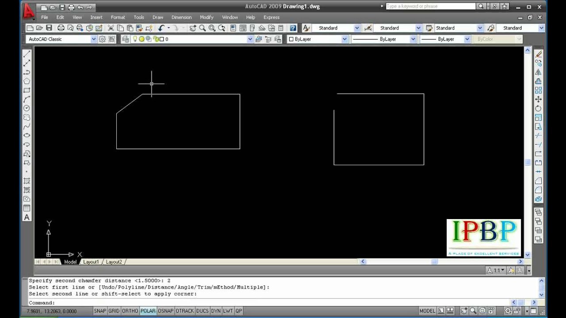Viewport: 566px width, 318px height.
Task: Toggle OTRACK in status bar
Action: tap(185, 311)
